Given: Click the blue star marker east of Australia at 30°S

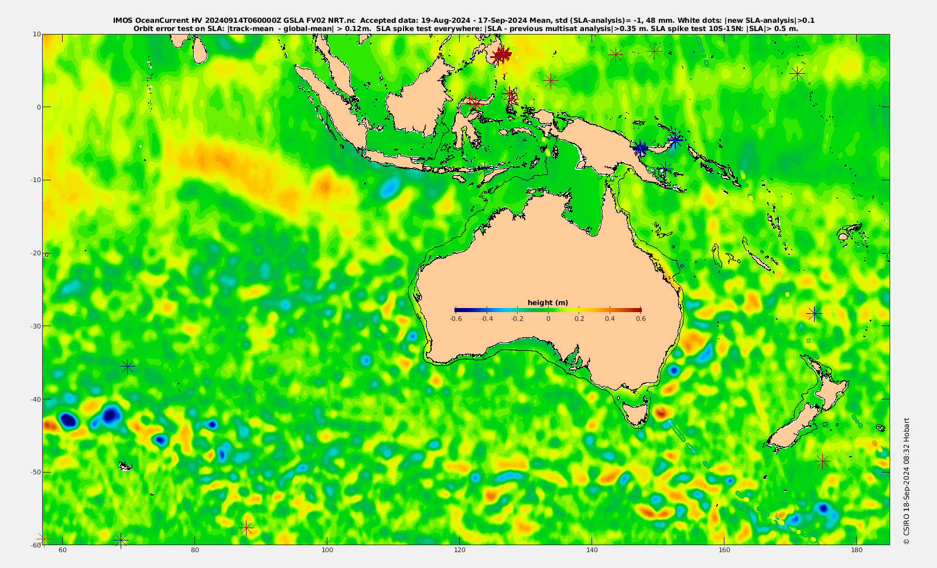Looking at the screenshot, I should coord(814,313).
